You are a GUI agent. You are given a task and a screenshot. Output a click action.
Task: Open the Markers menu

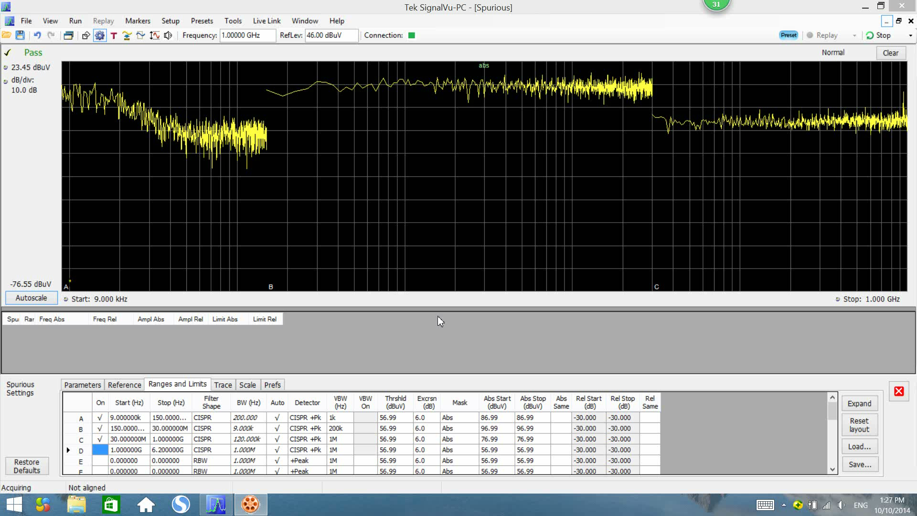tap(138, 21)
